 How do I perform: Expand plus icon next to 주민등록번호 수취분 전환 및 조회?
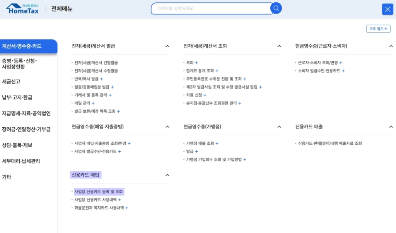pyautogui.click(x=245, y=79)
